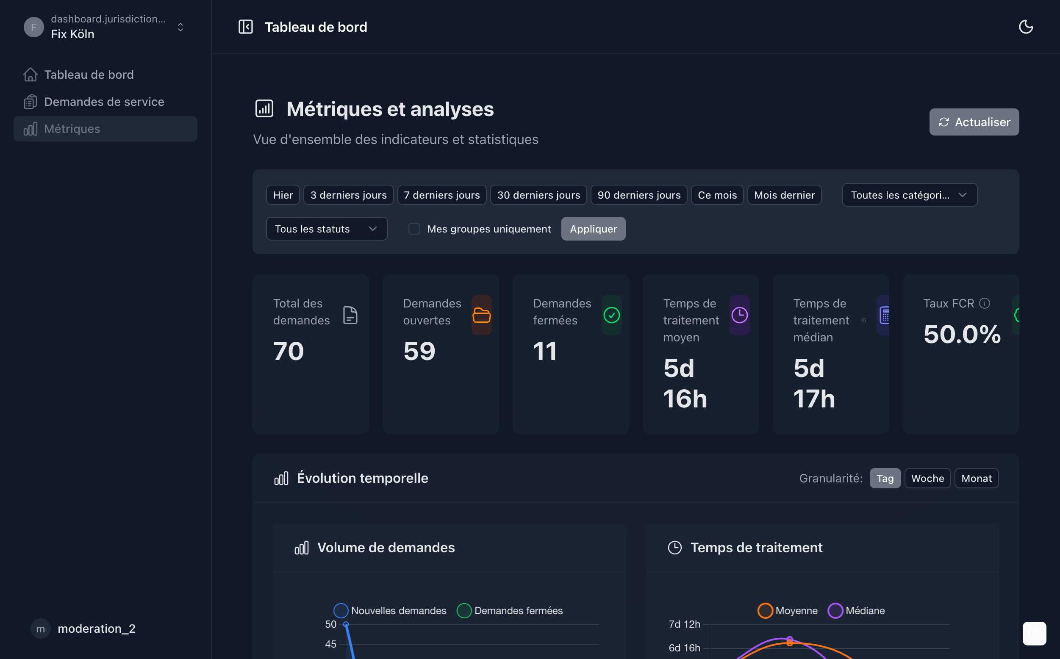Image resolution: width=1060 pixels, height=659 pixels.
Task: Click the document icon on Total des demandes card
Action: [350, 315]
